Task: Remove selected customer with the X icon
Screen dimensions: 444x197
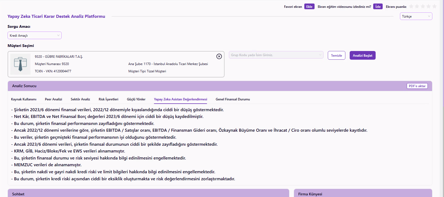Action: point(219,56)
